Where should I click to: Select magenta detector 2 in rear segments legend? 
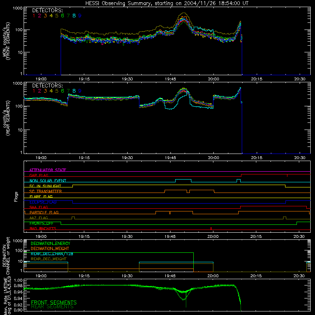(x=40, y=91)
